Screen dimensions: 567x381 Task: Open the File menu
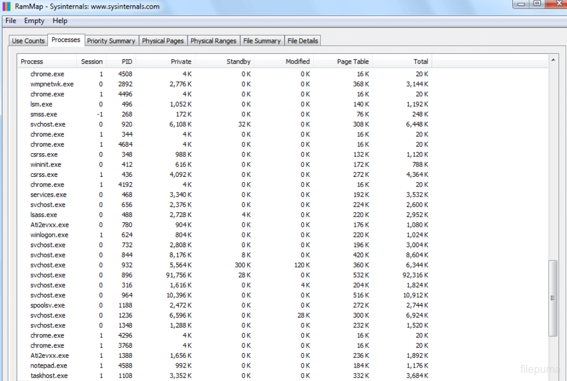click(x=11, y=21)
